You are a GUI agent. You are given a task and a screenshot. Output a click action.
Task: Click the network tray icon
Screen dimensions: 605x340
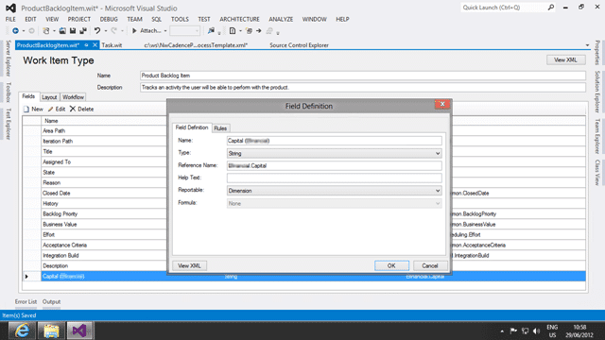[x=525, y=331]
